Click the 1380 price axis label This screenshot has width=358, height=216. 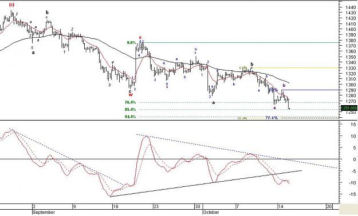[x=351, y=41]
